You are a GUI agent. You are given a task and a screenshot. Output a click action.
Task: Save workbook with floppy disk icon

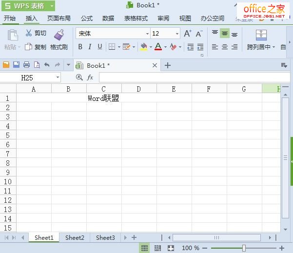click(x=16, y=65)
